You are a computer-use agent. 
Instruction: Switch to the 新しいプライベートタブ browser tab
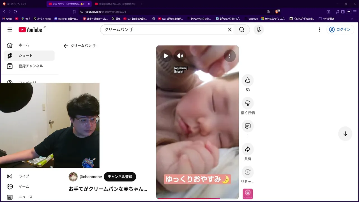22,4
